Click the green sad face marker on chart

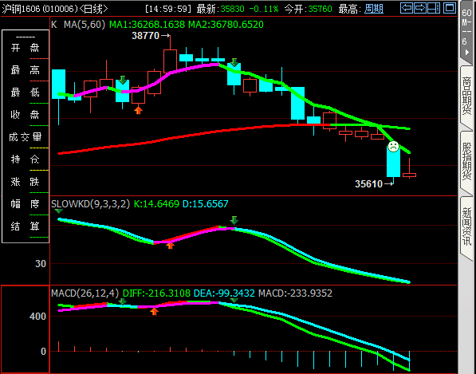tap(393, 147)
